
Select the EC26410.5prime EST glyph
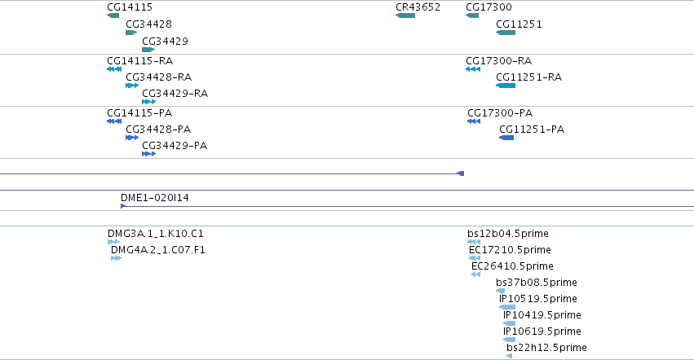click(475, 274)
